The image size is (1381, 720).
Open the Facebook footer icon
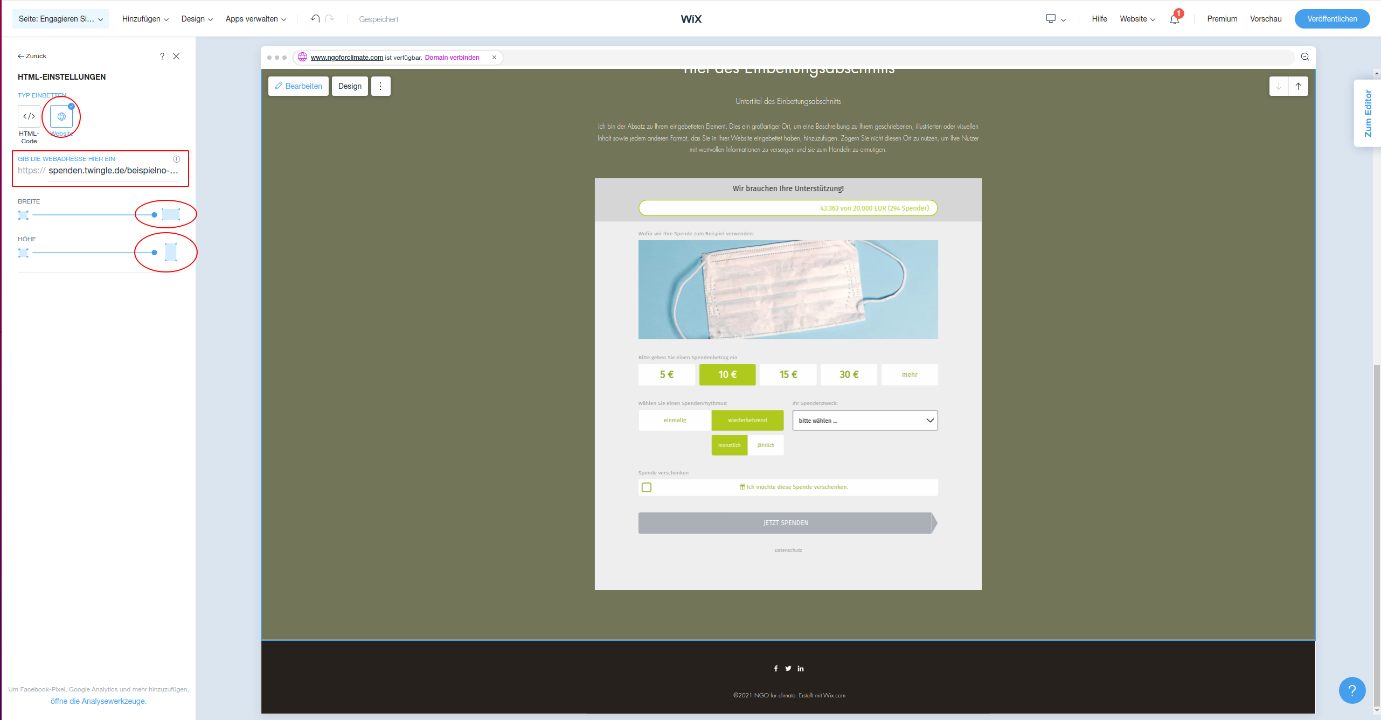coord(776,668)
